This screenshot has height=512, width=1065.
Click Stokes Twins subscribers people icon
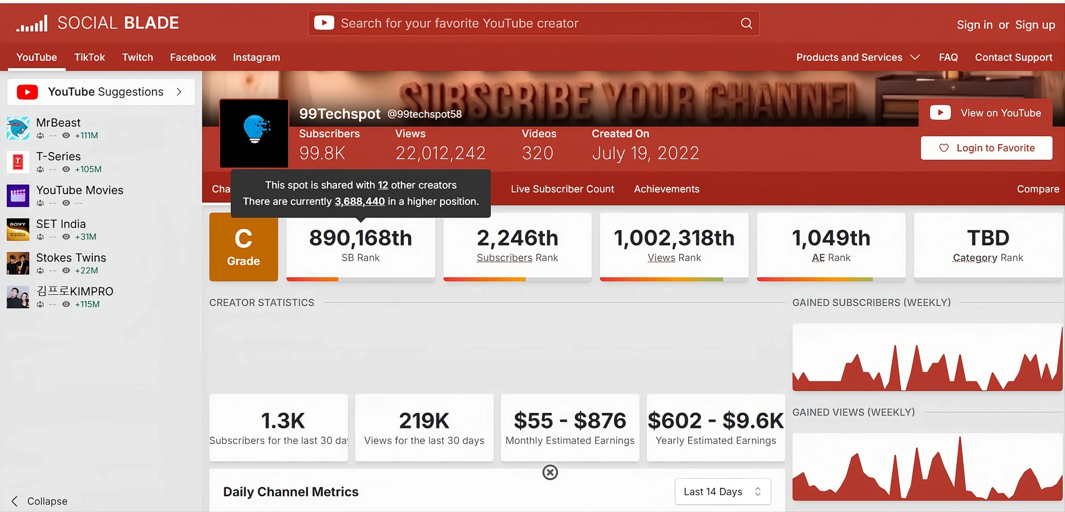click(x=40, y=270)
